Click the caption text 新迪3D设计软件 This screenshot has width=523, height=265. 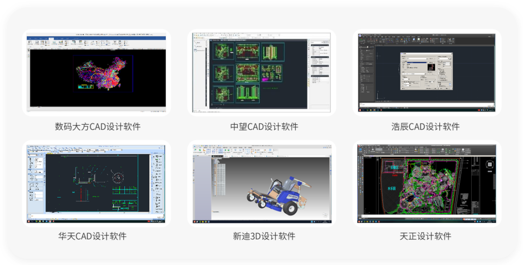click(x=264, y=236)
